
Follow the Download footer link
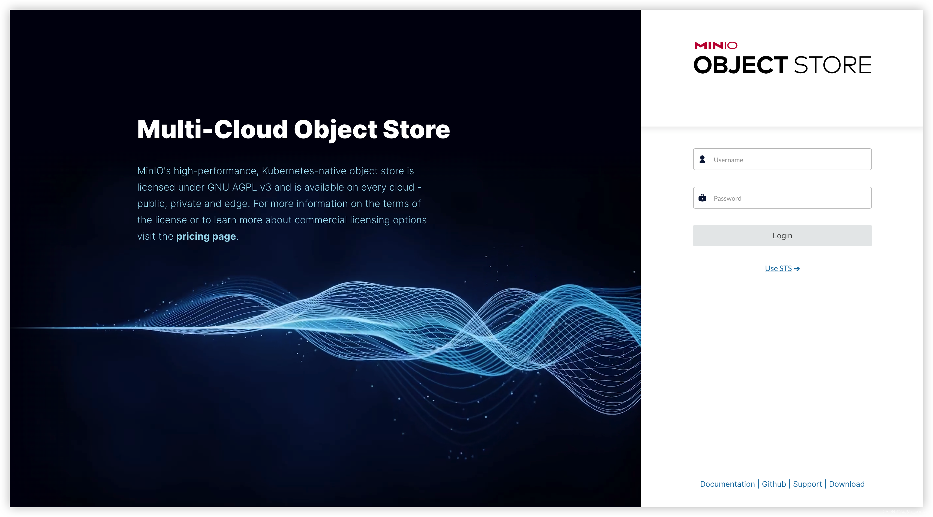[847, 484]
